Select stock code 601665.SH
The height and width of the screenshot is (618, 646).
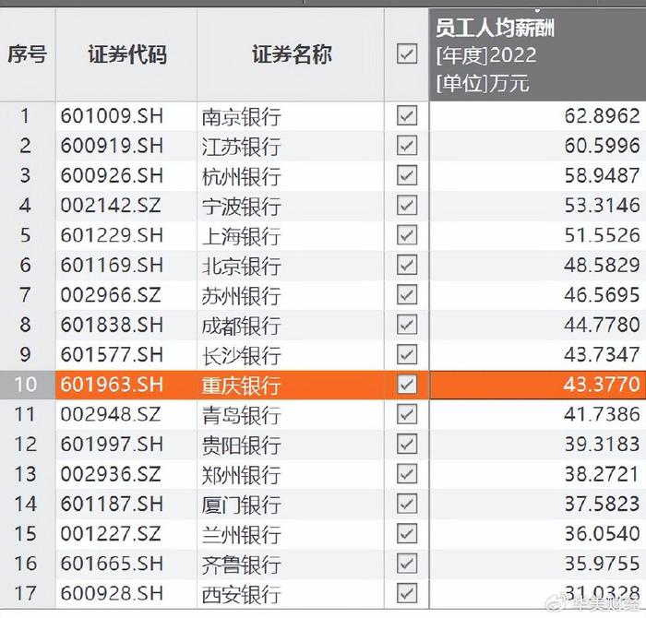tap(112, 564)
